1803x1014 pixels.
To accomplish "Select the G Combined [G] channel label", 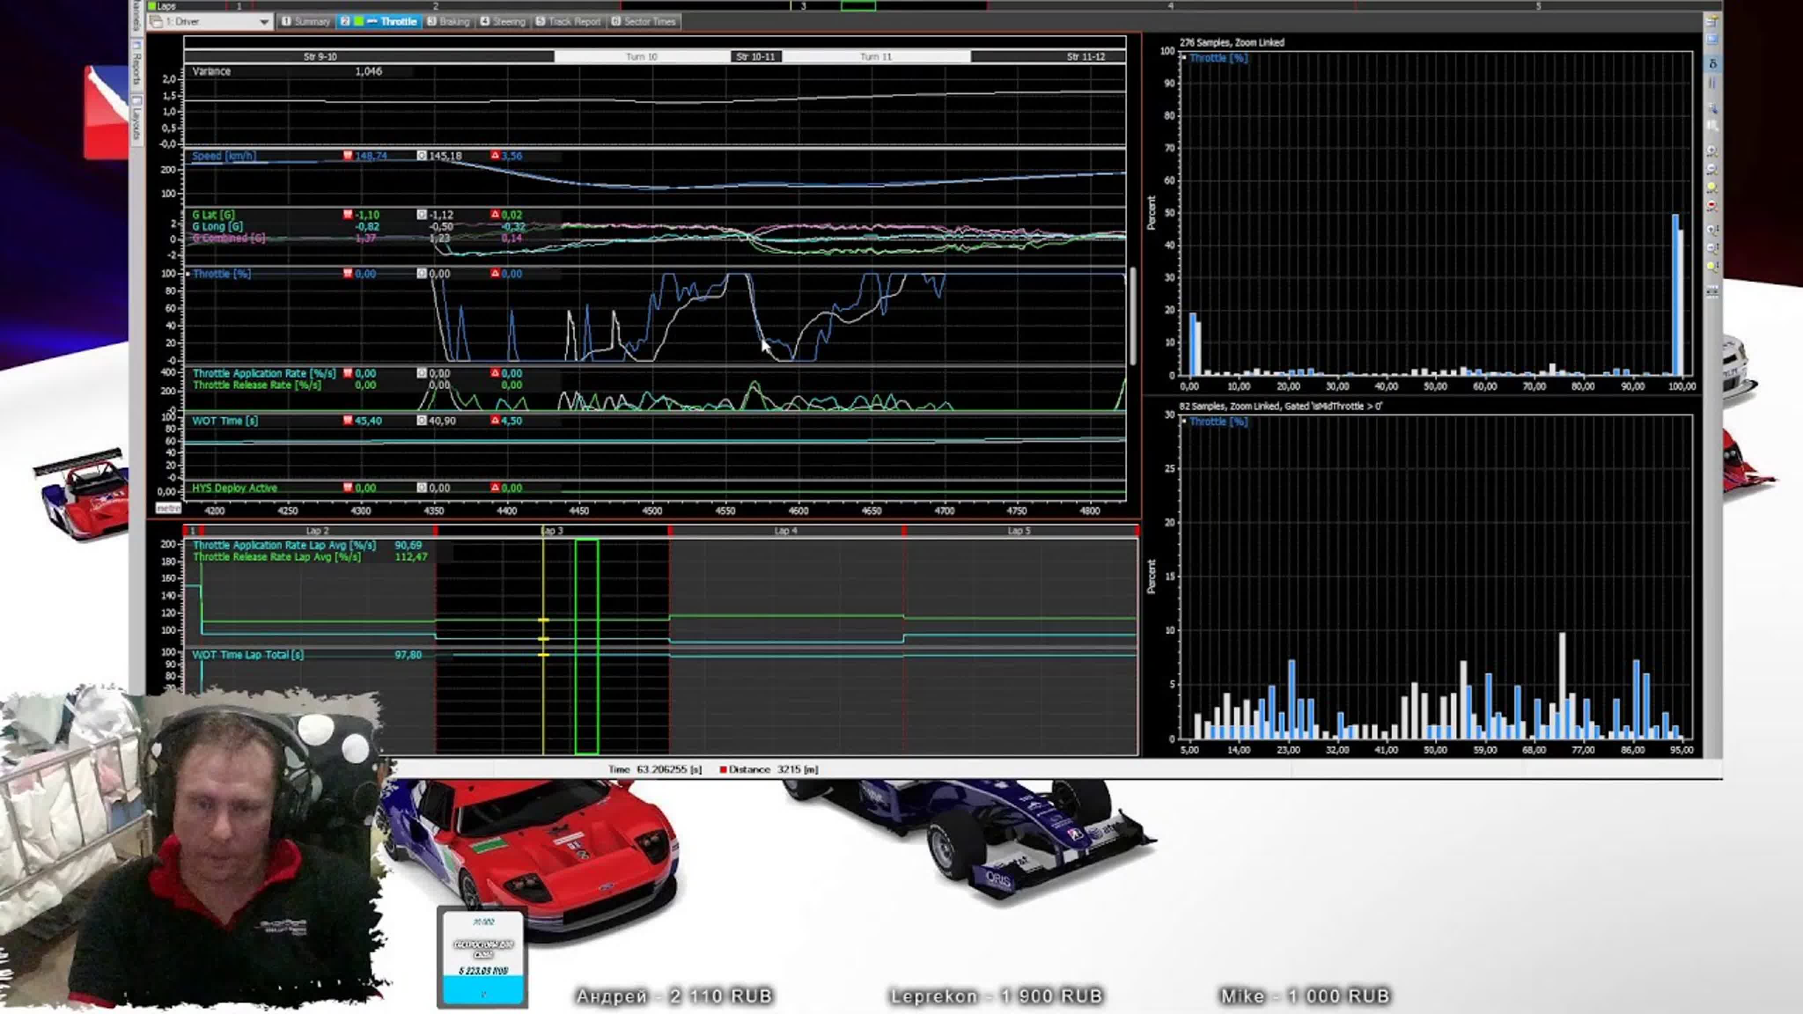I will (x=229, y=238).
